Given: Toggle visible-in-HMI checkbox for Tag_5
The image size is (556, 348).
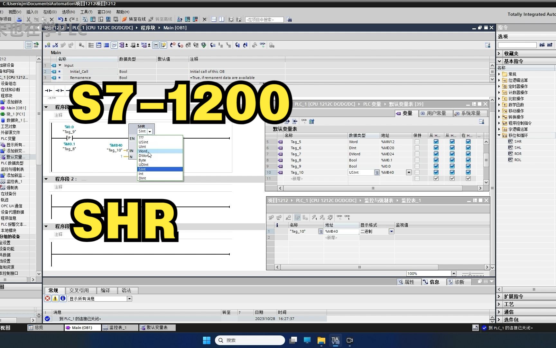Looking at the screenshot, I should click(468, 142).
